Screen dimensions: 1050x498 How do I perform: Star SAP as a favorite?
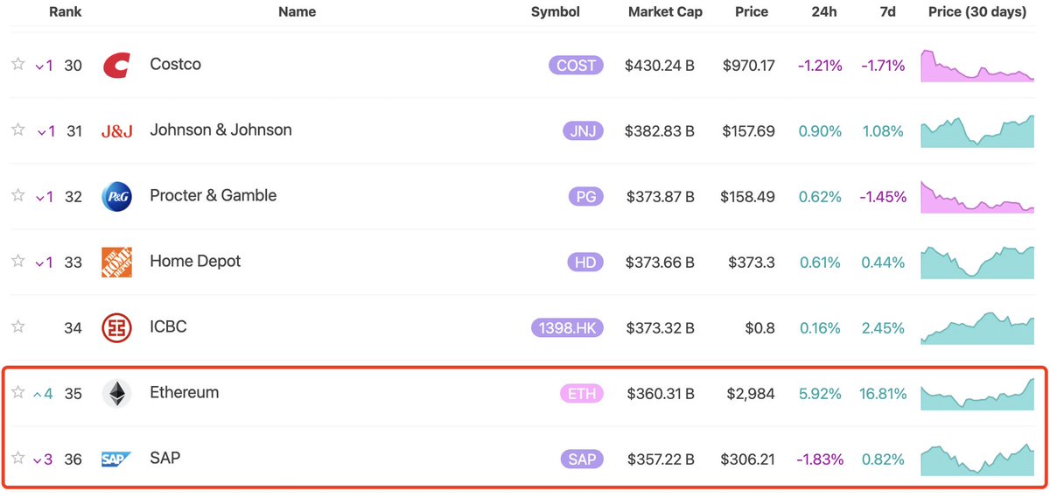[17, 458]
